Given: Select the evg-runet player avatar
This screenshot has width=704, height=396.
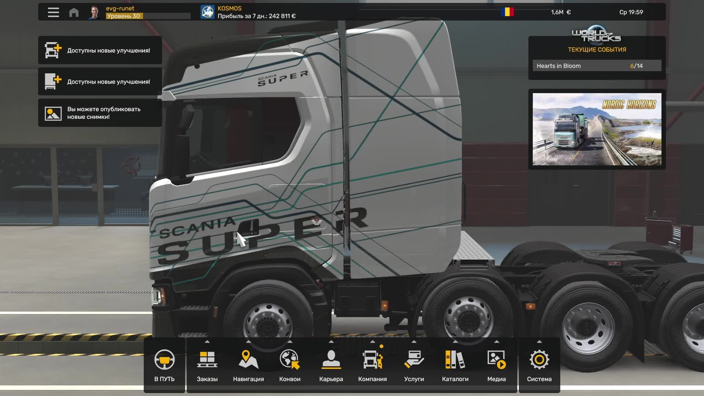Looking at the screenshot, I should (x=94, y=12).
